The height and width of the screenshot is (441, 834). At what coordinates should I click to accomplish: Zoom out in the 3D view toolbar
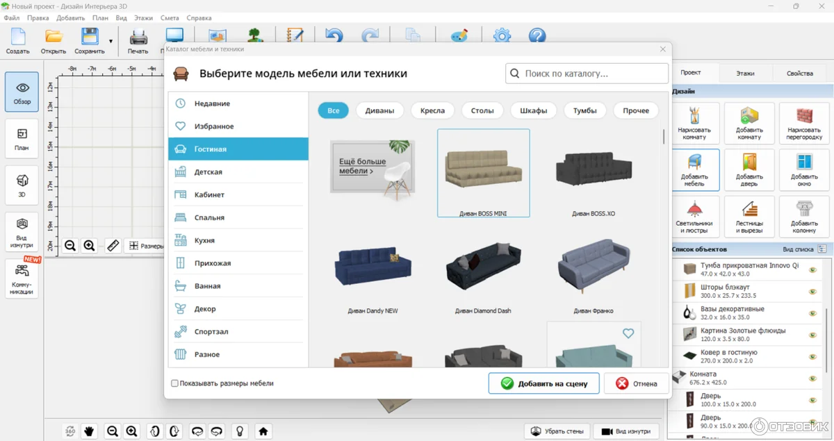(x=113, y=431)
